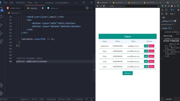
Task: Open the View menu
Action: tap(30, 3)
